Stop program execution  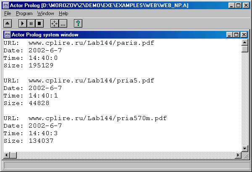39,23
